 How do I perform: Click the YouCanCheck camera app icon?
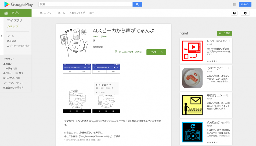point(192,132)
